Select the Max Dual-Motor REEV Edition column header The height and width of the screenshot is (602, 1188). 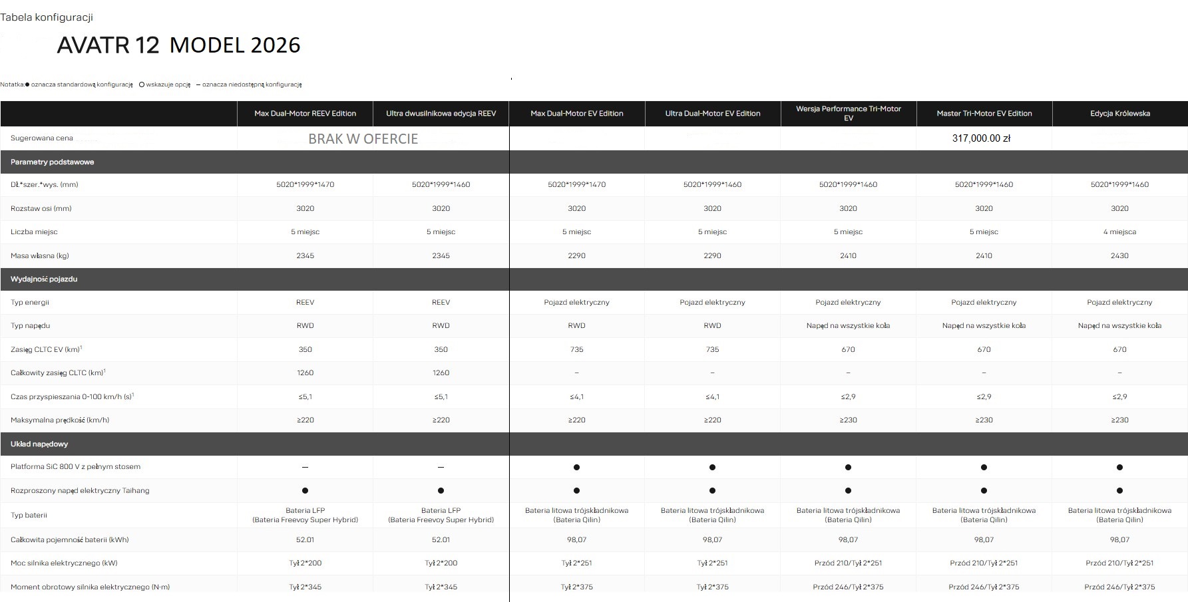click(x=305, y=114)
